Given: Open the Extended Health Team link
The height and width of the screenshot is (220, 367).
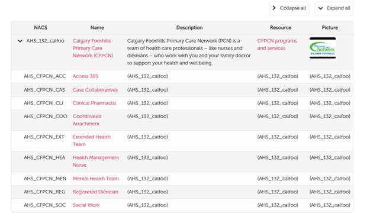Looking at the screenshot, I should (91, 141).
